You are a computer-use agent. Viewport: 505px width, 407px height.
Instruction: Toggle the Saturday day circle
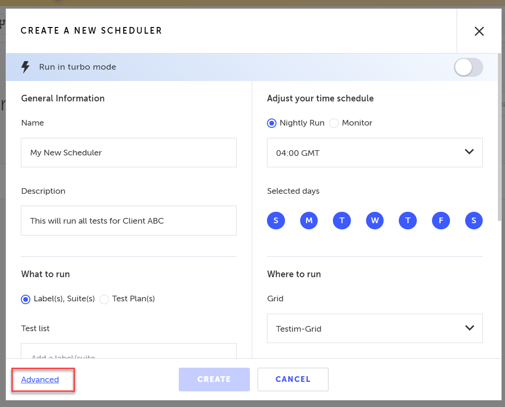pos(474,220)
